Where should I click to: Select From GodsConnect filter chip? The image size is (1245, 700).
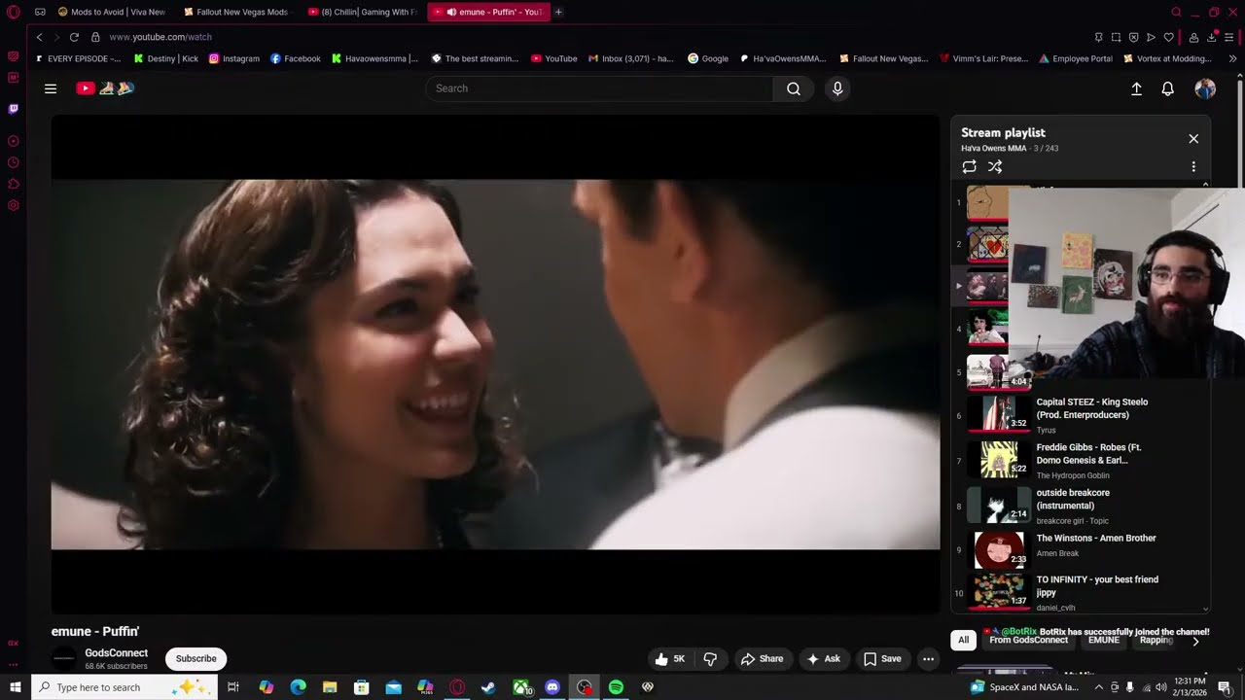[x=1028, y=640]
